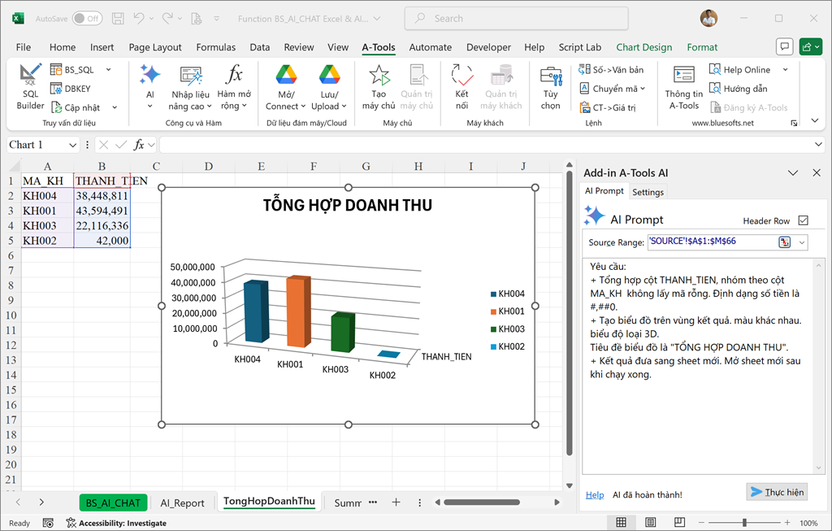This screenshot has width=832, height=531.
Task: Select the BS_AI_CHAT sheet tab
Action: [x=113, y=503]
